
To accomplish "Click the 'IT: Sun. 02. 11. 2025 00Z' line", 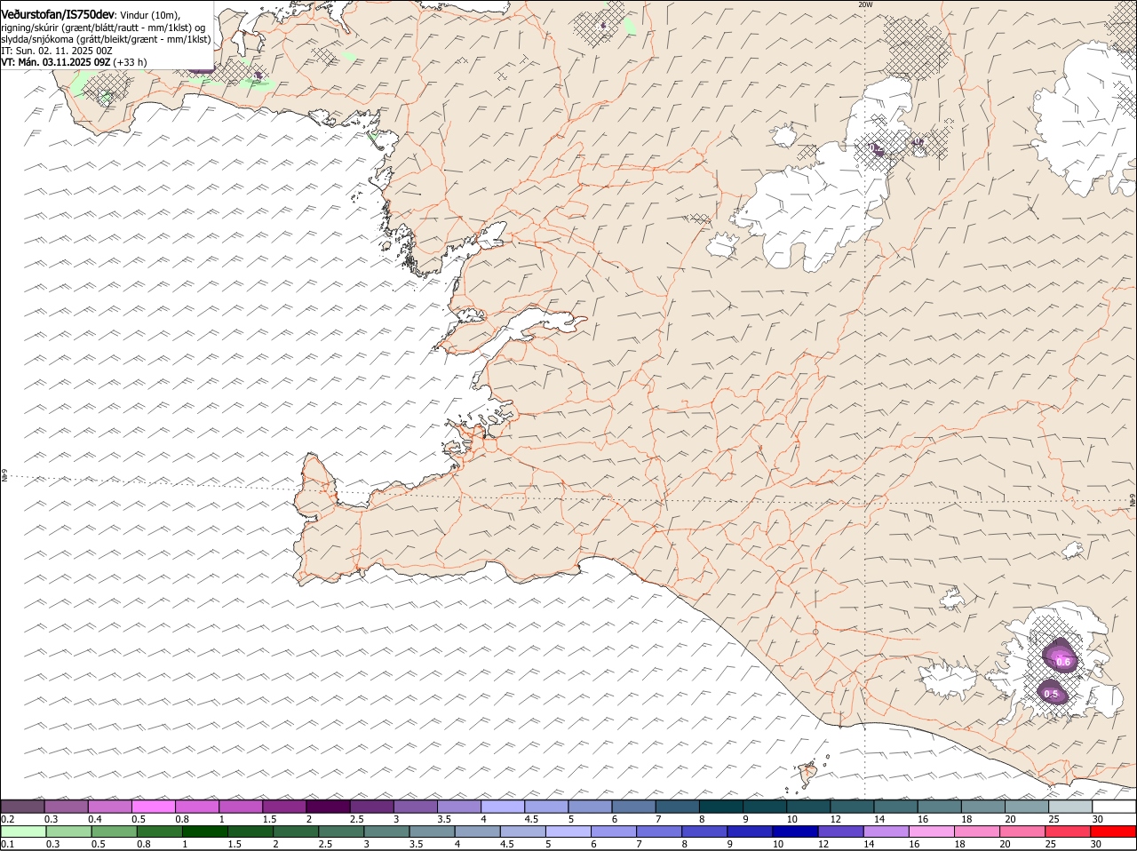I will [57, 51].
